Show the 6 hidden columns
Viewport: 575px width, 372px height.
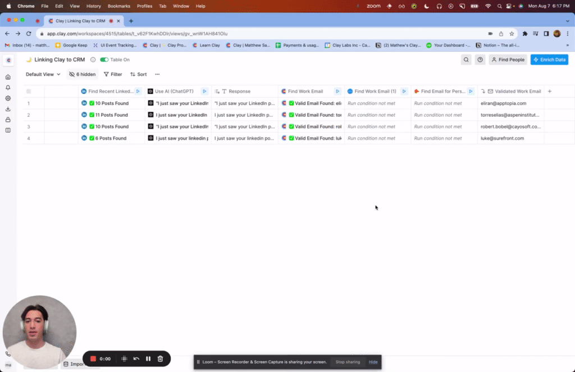pyautogui.click(x=82, y=74)
